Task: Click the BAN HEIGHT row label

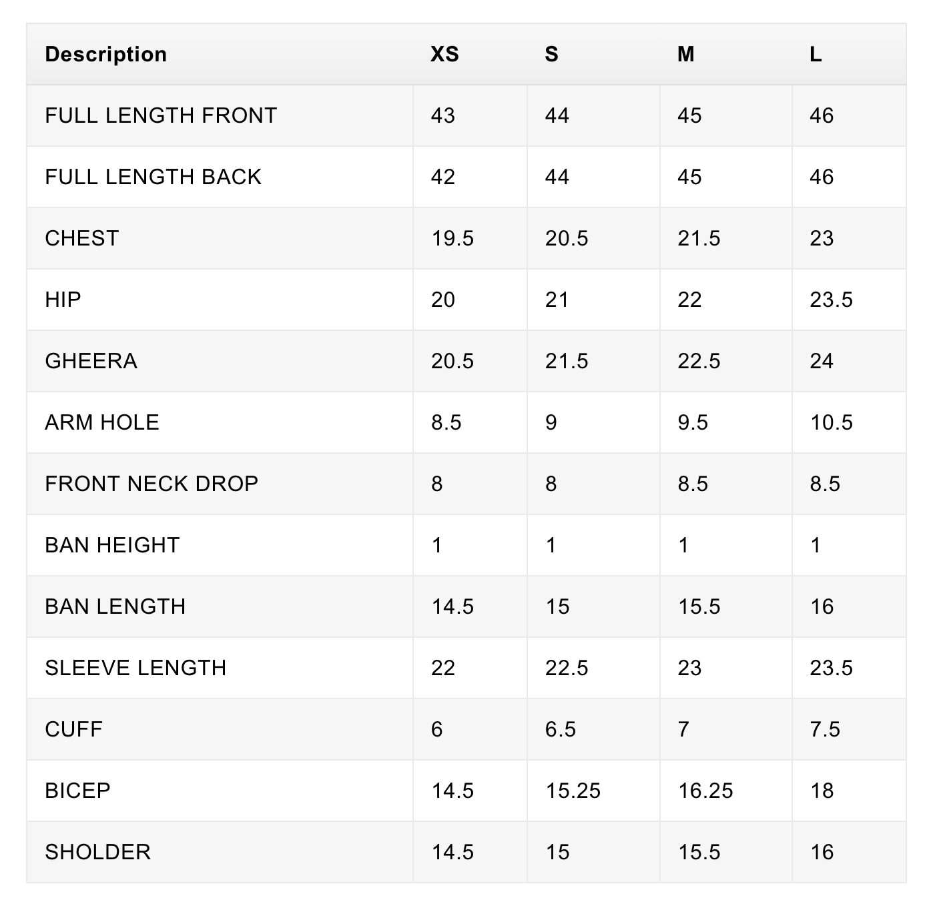Action: [112, 545]
